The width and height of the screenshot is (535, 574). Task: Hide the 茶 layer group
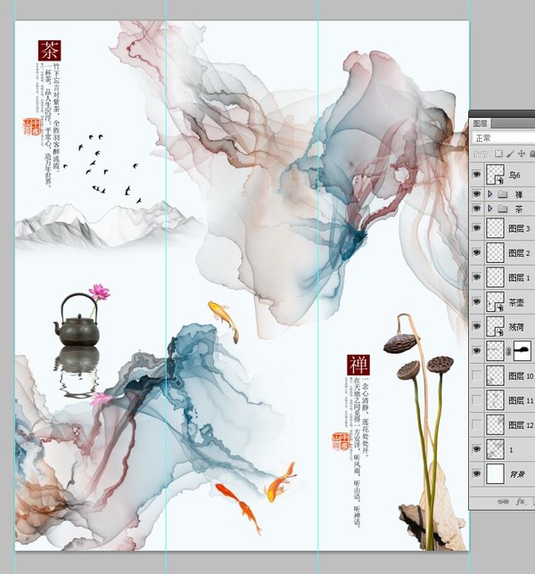point(476,209)
